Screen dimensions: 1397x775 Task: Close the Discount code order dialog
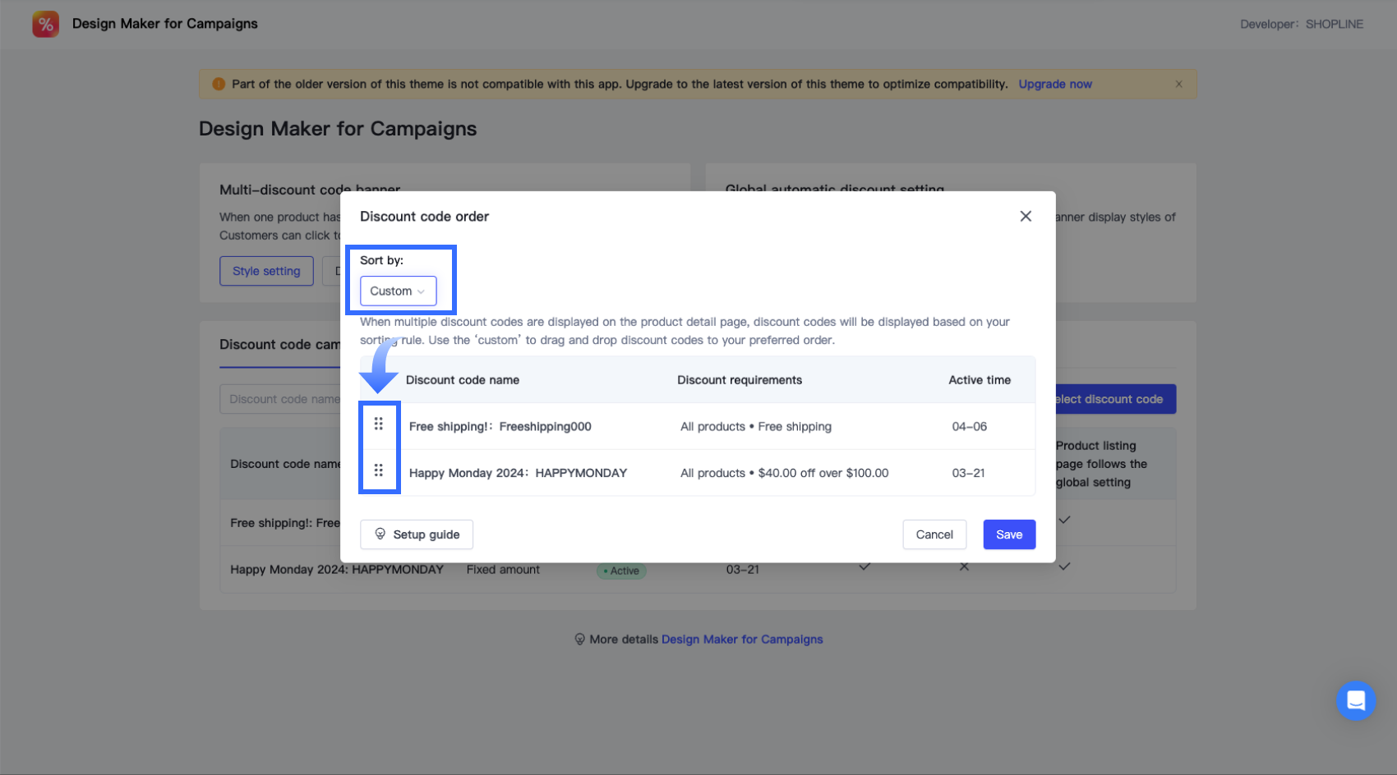pos(1026,216)
